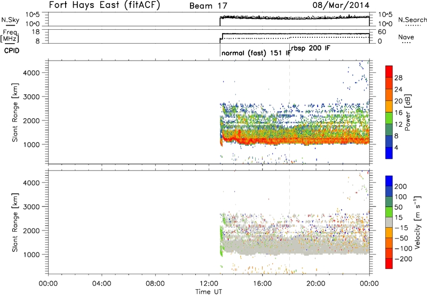Click the "-200" Velocity colorbar label
The image size is (427, 295).
click(x=403, y=259)
